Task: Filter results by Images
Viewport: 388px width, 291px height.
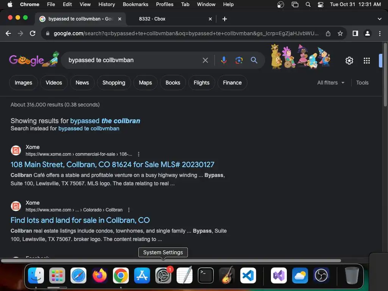Action: (23, 83)
